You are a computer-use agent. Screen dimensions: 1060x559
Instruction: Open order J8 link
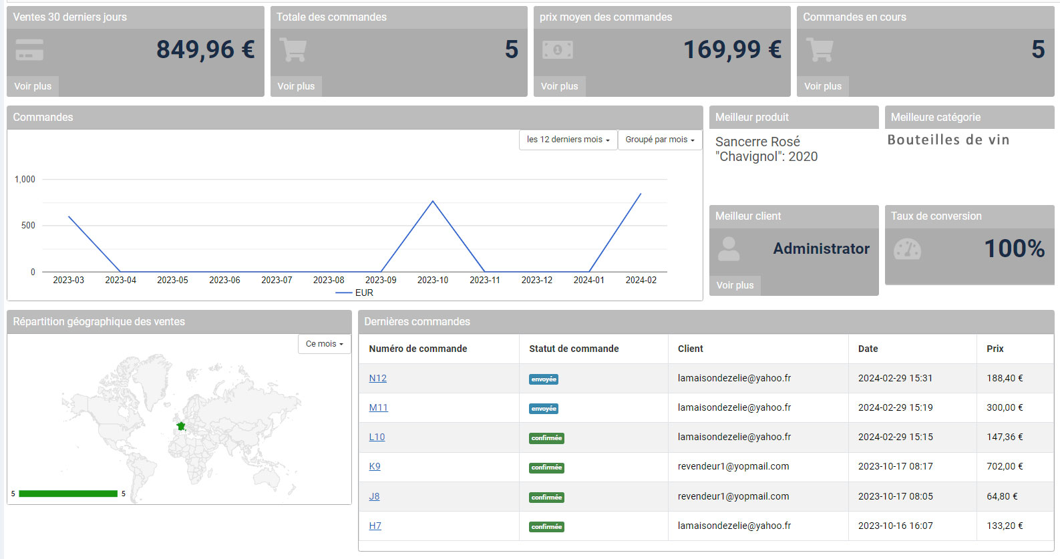click(x=374, y=496)
